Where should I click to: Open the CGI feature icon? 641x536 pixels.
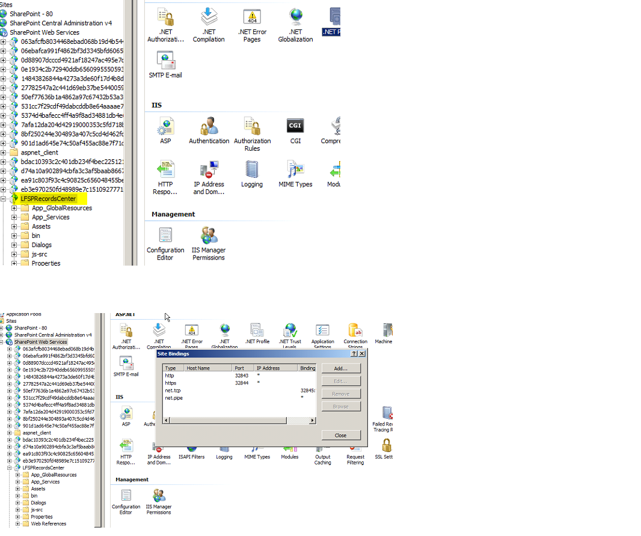pos(295,131)
